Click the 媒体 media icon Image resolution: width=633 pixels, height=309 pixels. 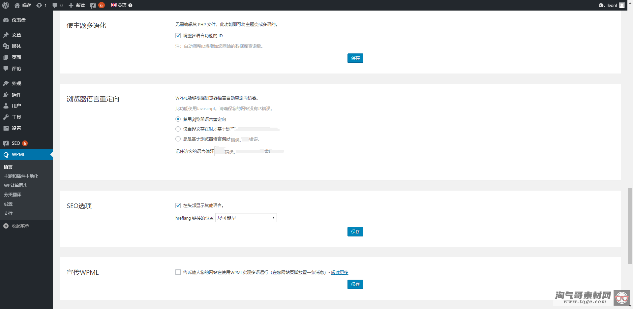point(6,46)
